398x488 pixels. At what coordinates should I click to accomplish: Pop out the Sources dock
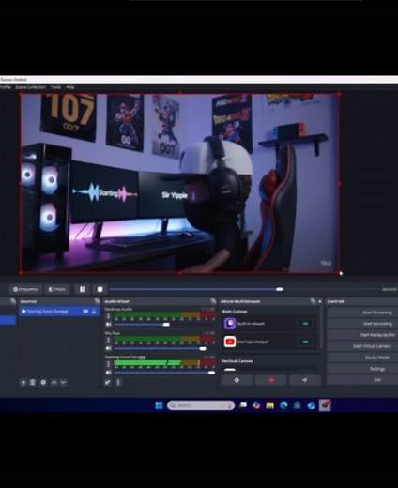(x=97, y=301)
